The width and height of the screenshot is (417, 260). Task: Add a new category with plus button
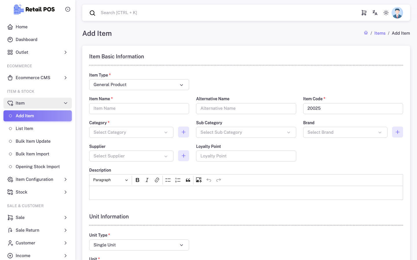184,132
